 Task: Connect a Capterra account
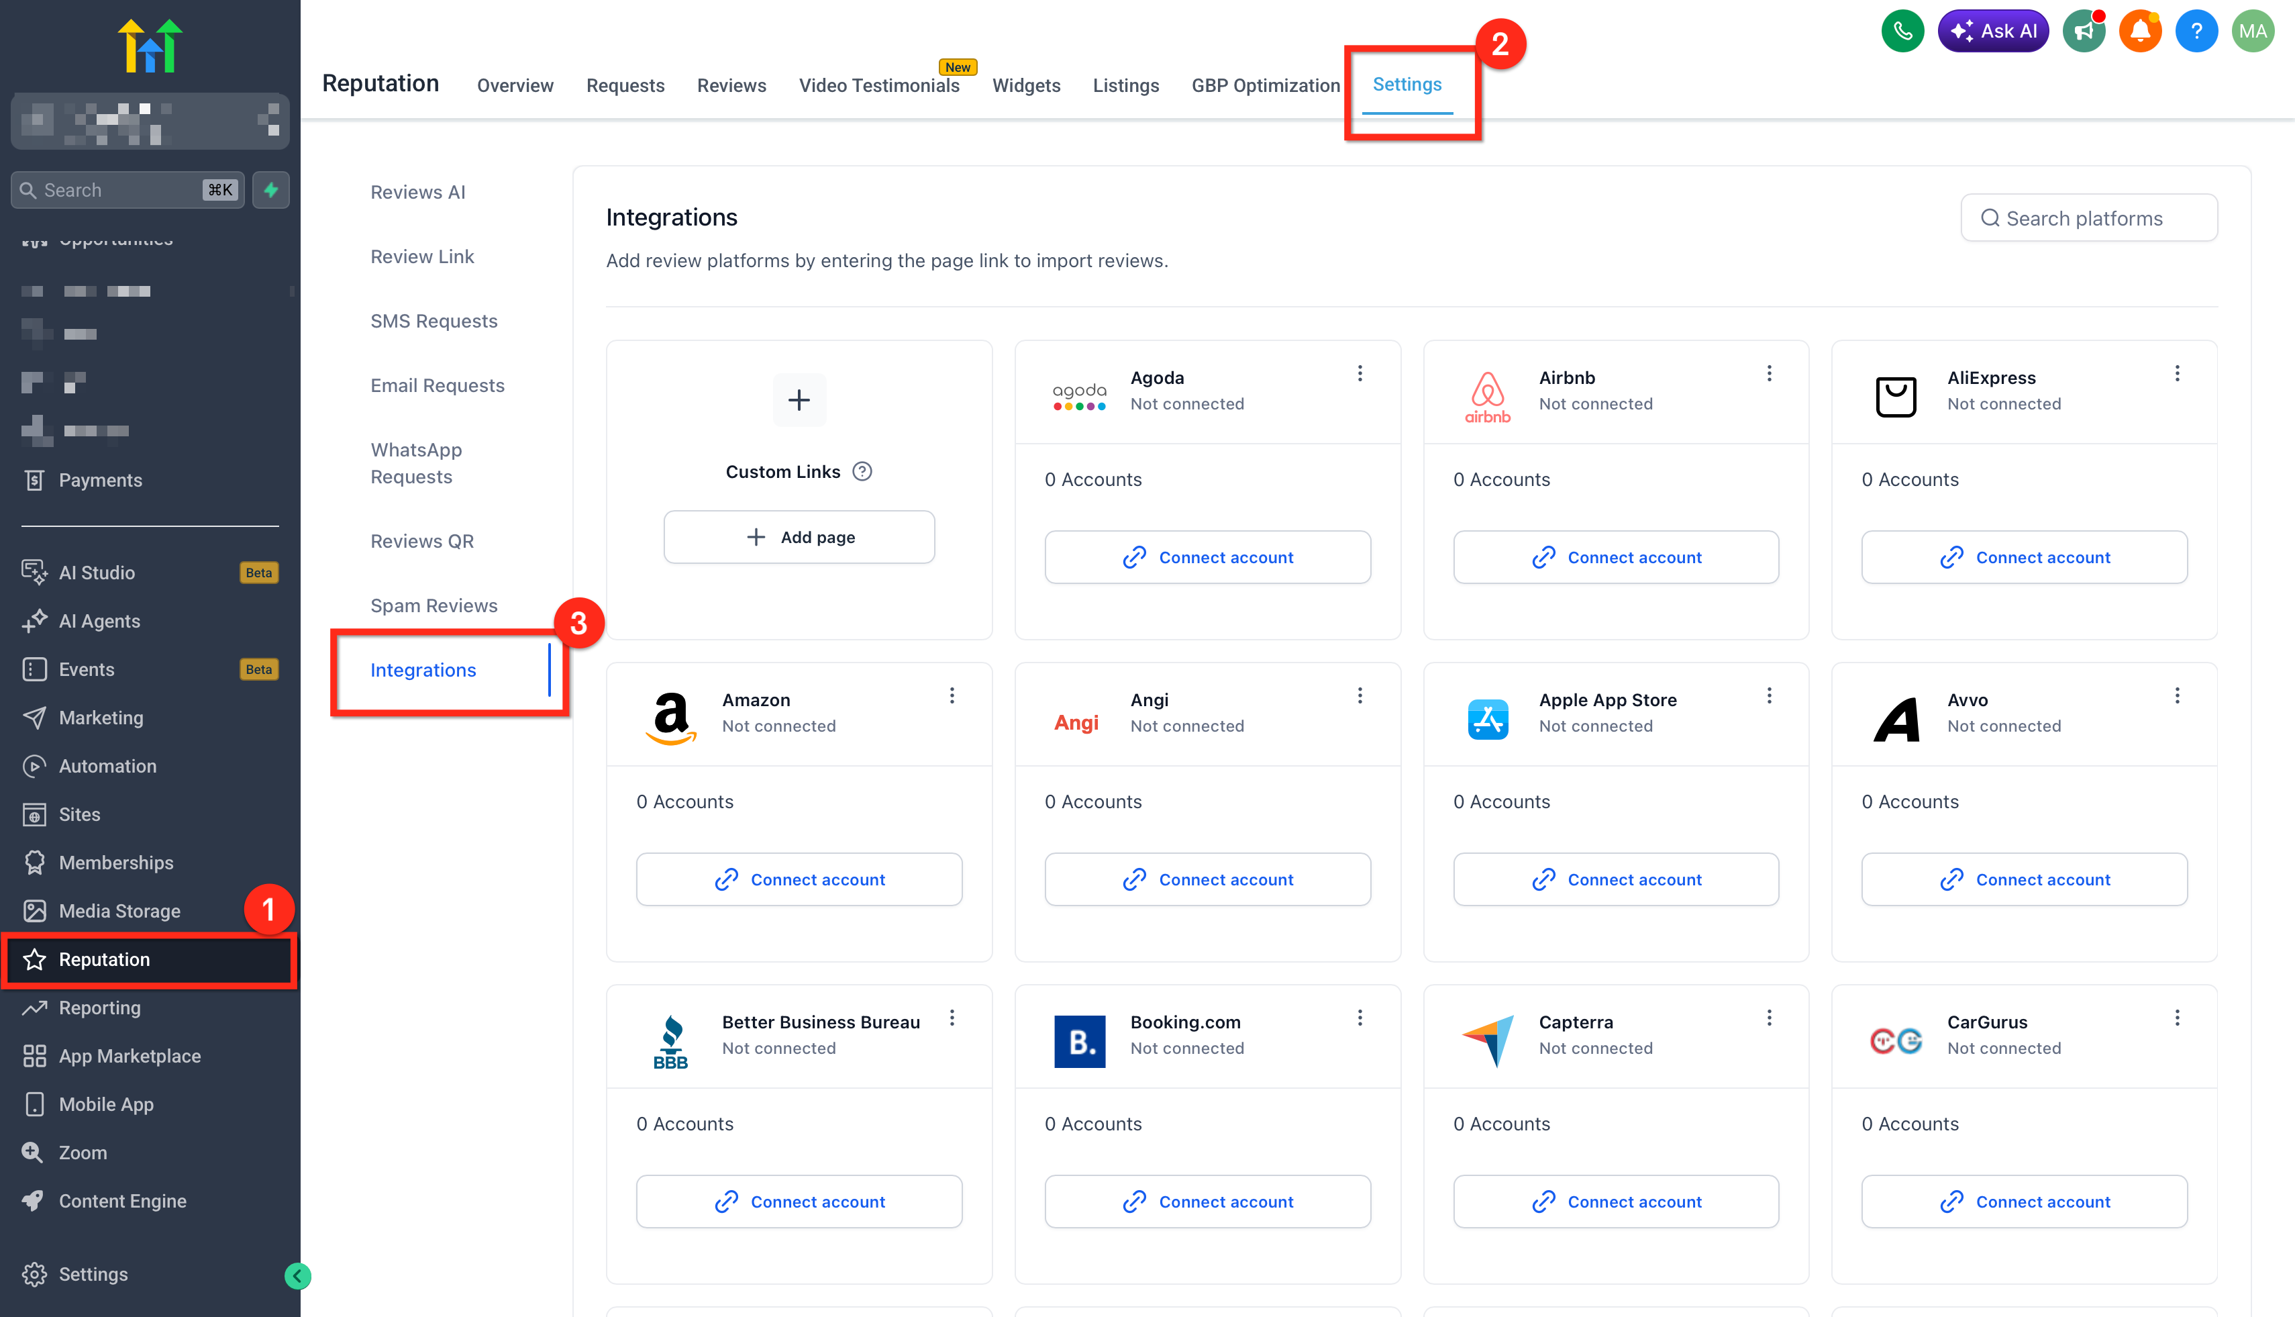[1616, 1202]
